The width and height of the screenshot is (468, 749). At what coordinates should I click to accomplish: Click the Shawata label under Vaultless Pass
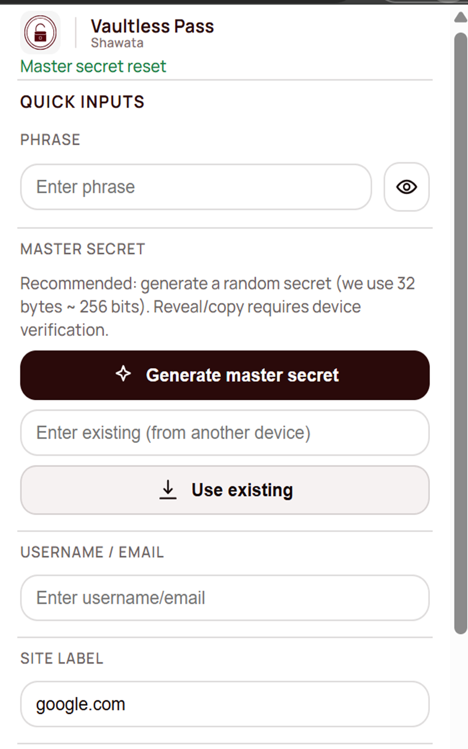pos(117,42)
